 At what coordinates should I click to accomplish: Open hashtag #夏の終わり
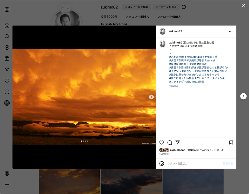click(x=181, y=64)
